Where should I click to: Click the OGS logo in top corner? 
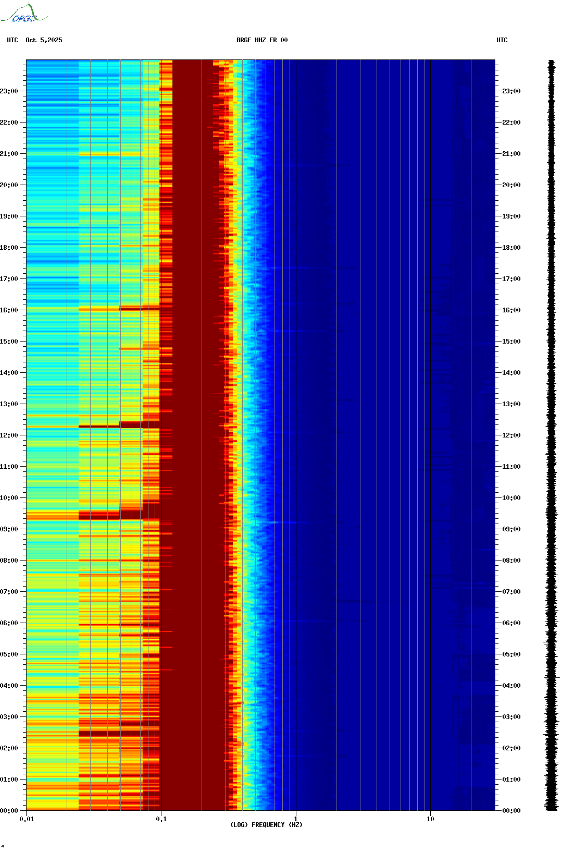pos(23,14)
